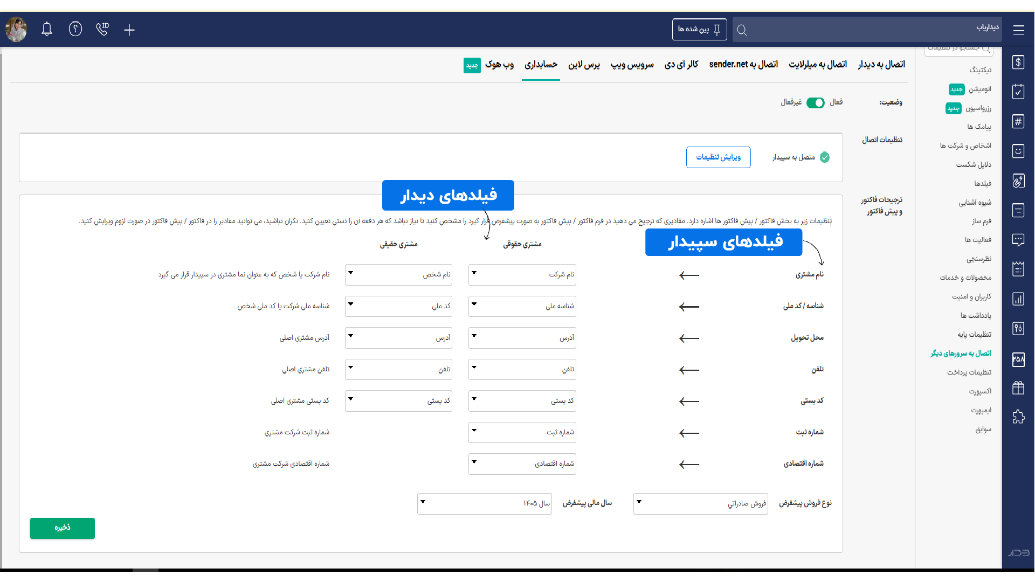Open the smiley face contacts icon
Image resolution: width=1035 pixels, height=582 pixels.
(x=1018, y=151)
